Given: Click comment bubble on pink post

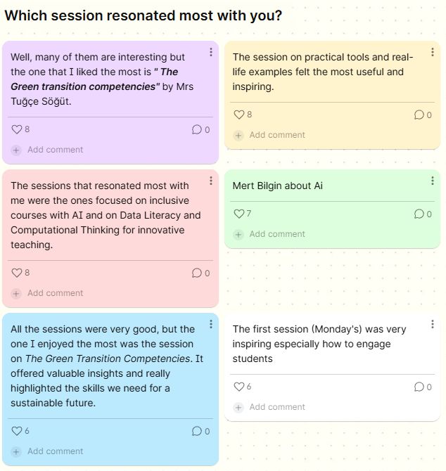Looking at the screenshot, I should pyautogui.click(x=197, y=273).
